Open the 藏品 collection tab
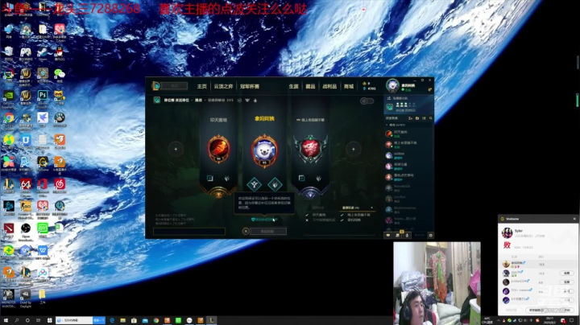This screenshot has width=580, height=325. (310, 86)
